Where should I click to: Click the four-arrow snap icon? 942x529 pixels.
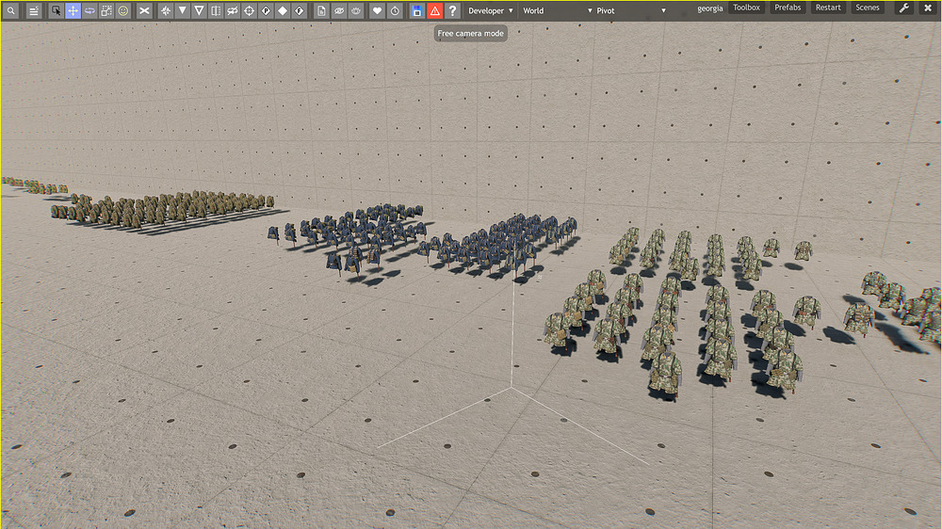tap(166, 10)
